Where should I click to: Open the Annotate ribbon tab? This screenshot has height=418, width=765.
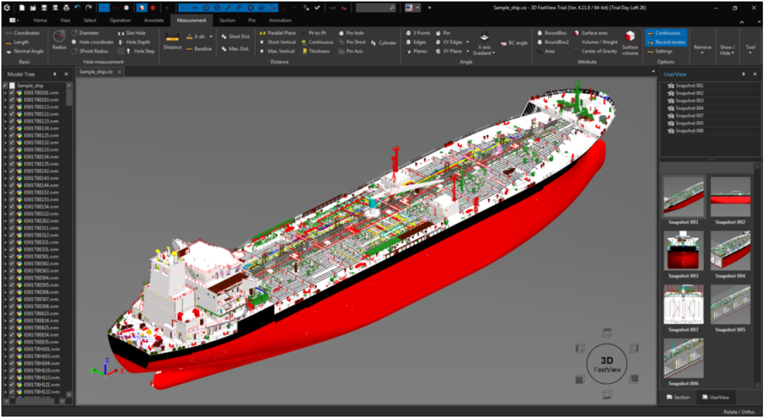point(153,21)
